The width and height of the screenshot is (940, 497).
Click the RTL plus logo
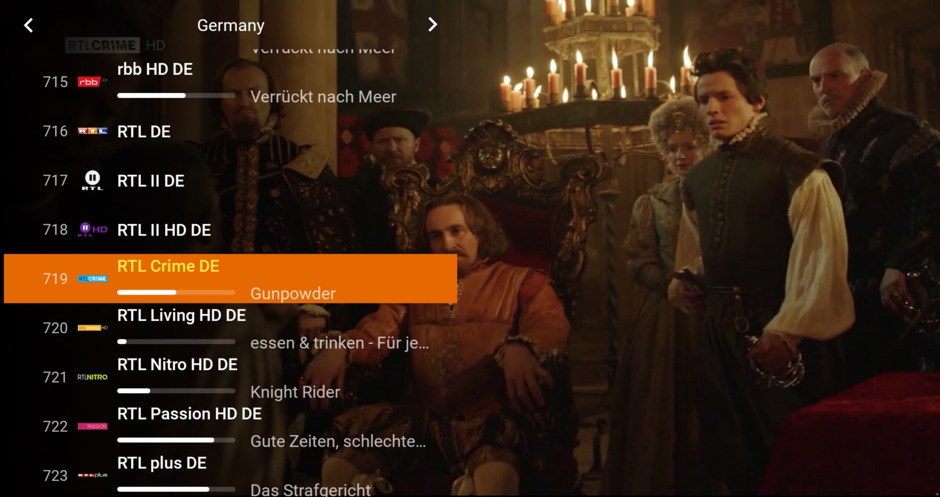[92, 475]
